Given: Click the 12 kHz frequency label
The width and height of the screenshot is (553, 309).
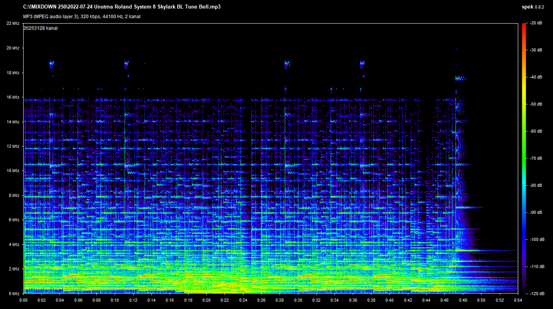Looking at the screenshot, I should pyautogui.click(x=13, y=146).
